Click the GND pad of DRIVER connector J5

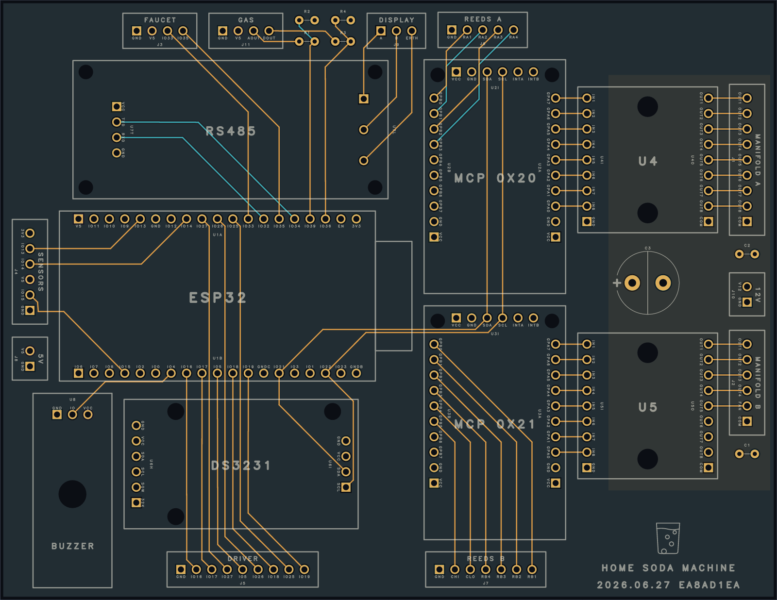click(181, 569)
